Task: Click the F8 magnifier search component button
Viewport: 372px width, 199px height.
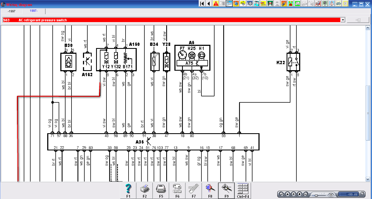Action: click(x=210, y=190)
